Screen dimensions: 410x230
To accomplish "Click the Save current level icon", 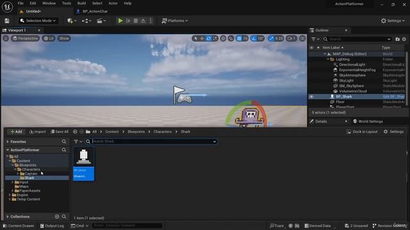I will click(7, 20).
